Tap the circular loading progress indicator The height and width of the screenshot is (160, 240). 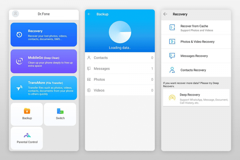tap(120, 32)
